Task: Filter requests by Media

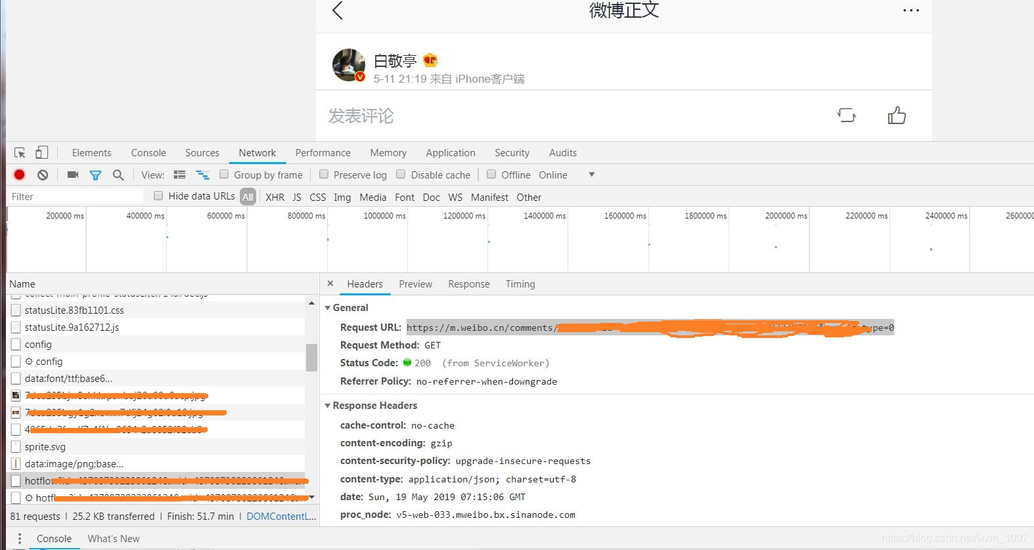Action: point(373,198)
